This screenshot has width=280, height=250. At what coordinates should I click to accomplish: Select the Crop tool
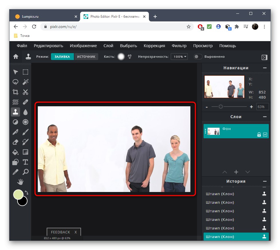pos(15,92)
